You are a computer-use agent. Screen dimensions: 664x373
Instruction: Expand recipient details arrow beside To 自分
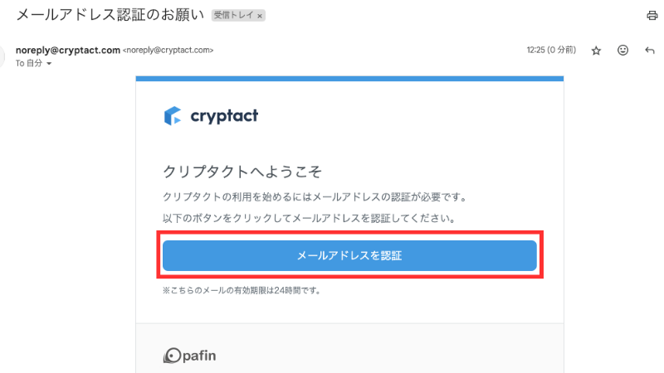click(x=50, y=64)
